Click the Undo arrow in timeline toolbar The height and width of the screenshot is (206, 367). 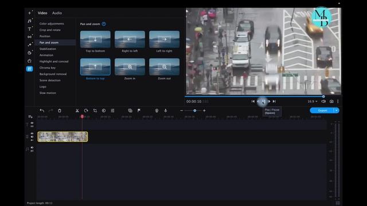pyautogui.click(x=42, y=110)
